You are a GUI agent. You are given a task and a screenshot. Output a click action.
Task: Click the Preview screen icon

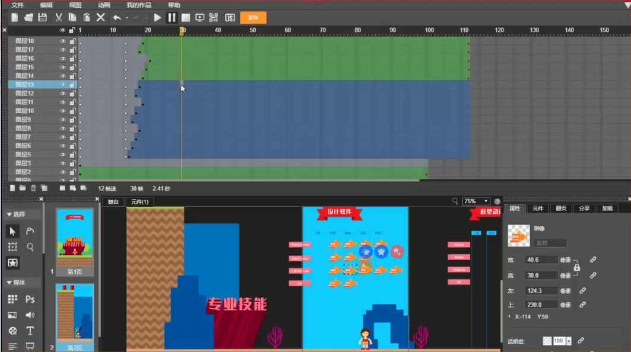point(199,18)
